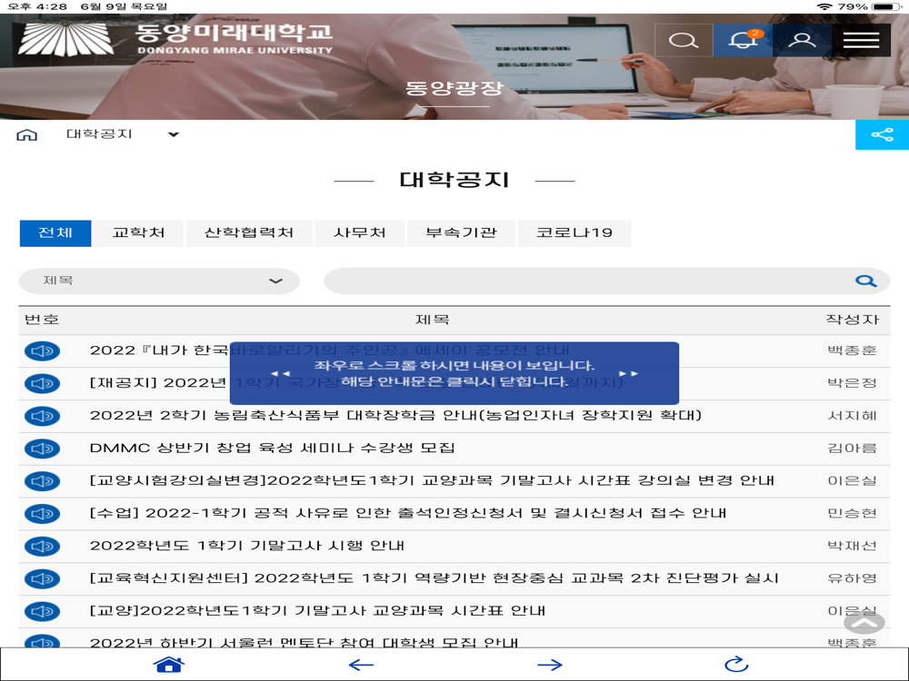Open the user profile icon
This screenshot has height=681, width=909.
pyautogui.click(x=802, y=40)
